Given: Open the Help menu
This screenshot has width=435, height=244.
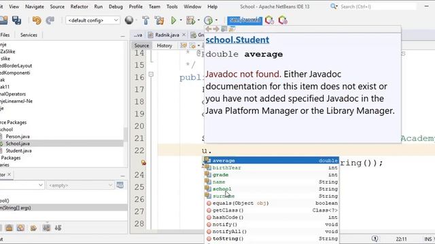Looking at the screenshot, I should click(x=212, y=6).
